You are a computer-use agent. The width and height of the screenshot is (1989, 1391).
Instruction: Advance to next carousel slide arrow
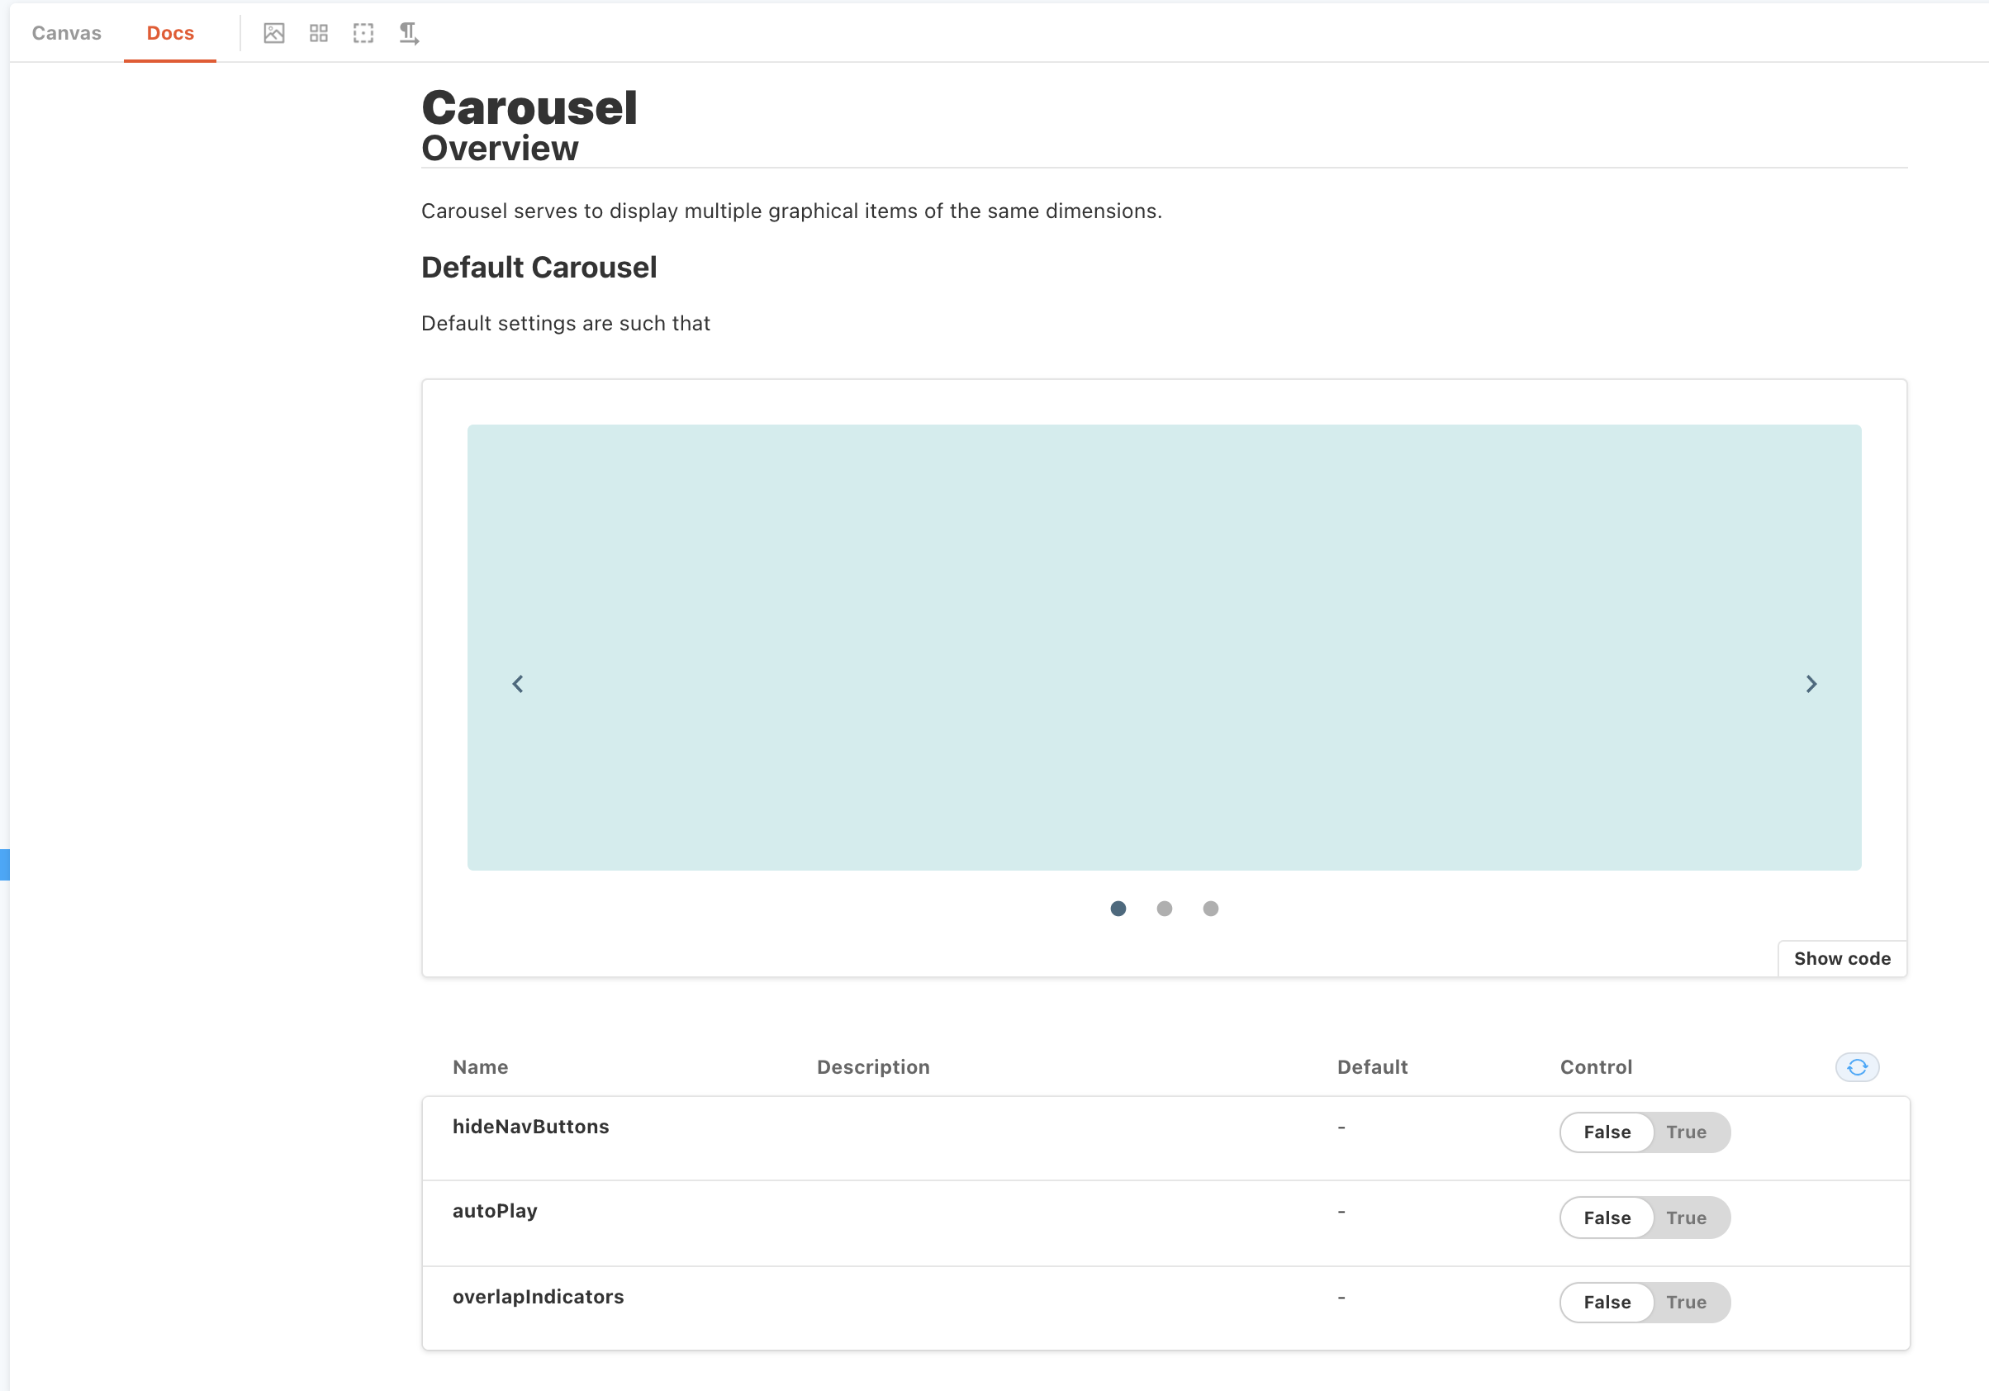tap(1811, 684)
